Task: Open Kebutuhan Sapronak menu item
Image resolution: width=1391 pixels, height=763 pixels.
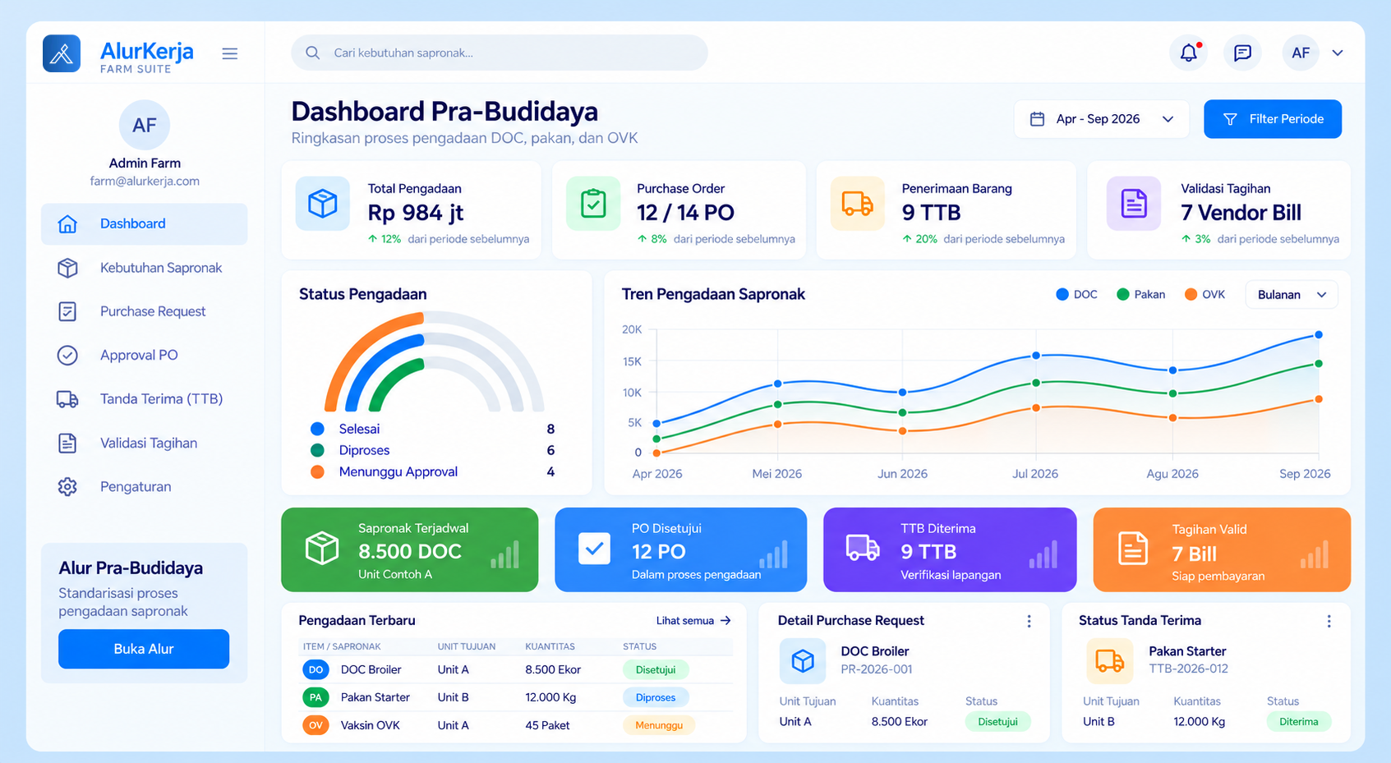Action: coord(144,268)
